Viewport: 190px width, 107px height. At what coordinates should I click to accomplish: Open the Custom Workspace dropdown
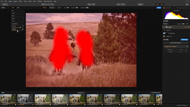[x=176, y=43]
